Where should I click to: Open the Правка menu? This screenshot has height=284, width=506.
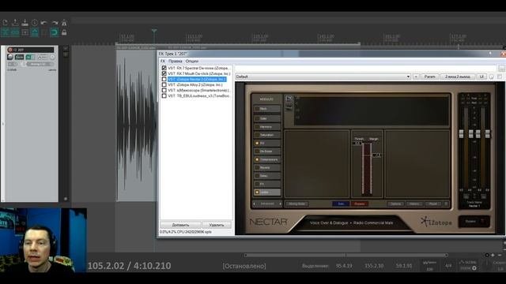[x=176, y=62]
